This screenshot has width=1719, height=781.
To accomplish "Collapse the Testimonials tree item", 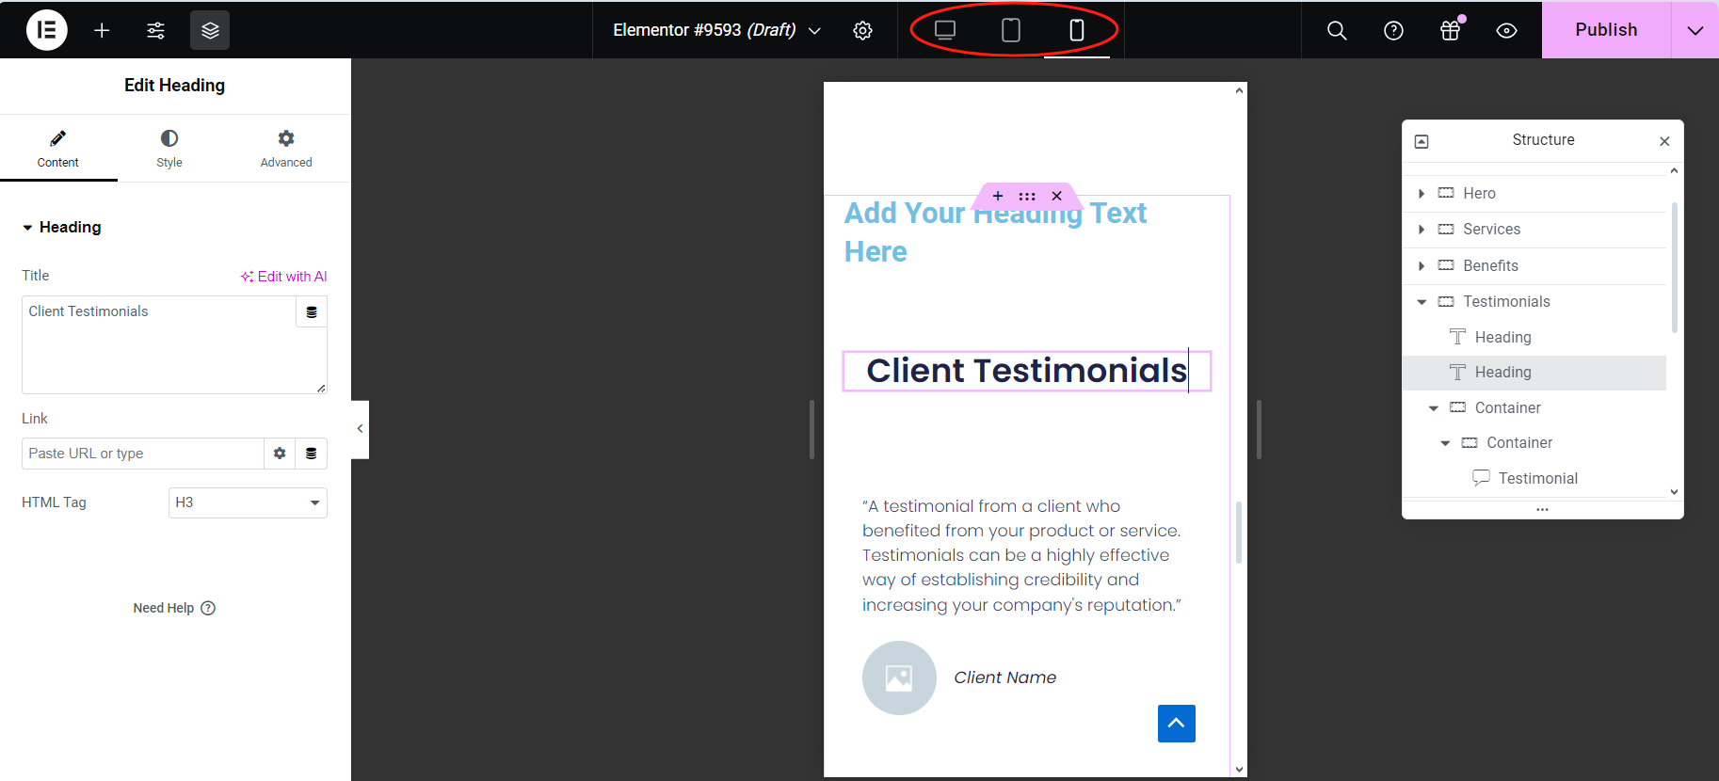I will 1422,302.
